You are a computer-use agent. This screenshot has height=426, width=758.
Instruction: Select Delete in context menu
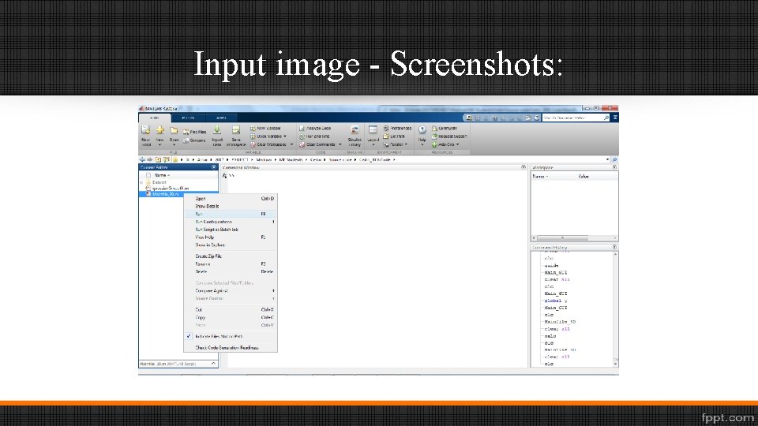[230, 272]
